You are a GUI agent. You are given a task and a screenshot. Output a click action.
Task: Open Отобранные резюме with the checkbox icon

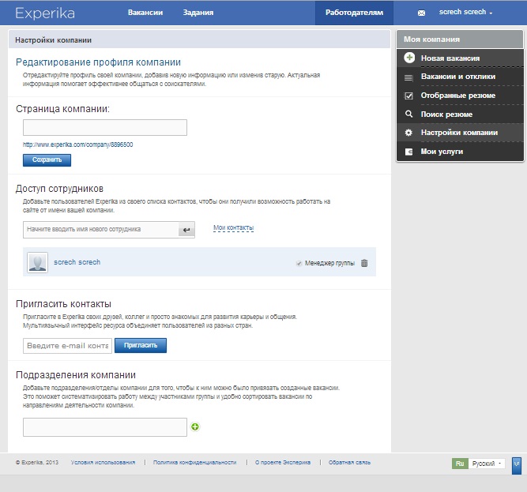tap(408, 96)
